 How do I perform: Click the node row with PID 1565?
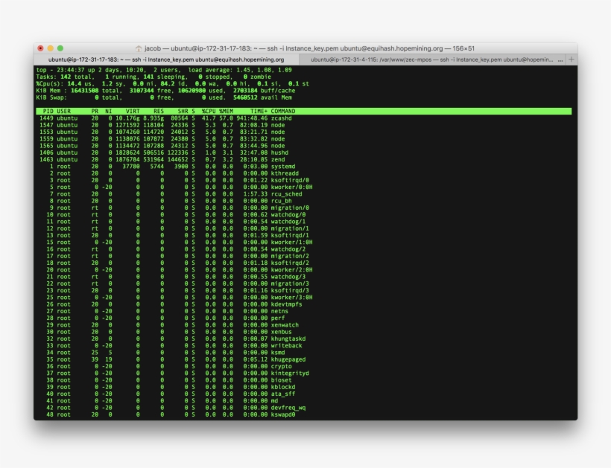[162, 146]
